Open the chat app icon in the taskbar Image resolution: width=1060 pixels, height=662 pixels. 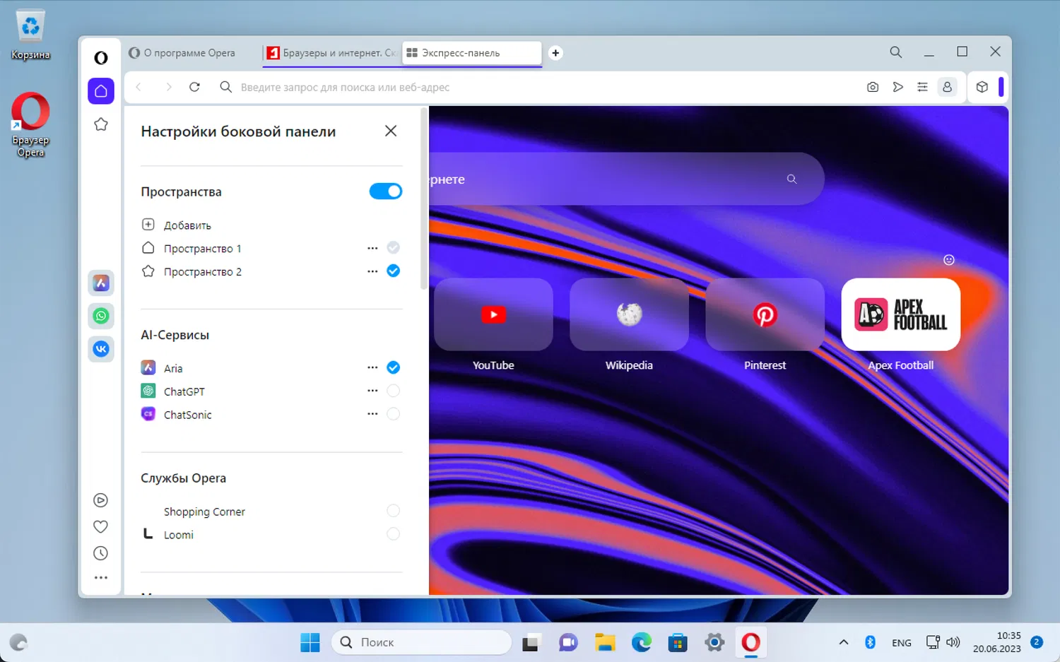coord(568,642)
